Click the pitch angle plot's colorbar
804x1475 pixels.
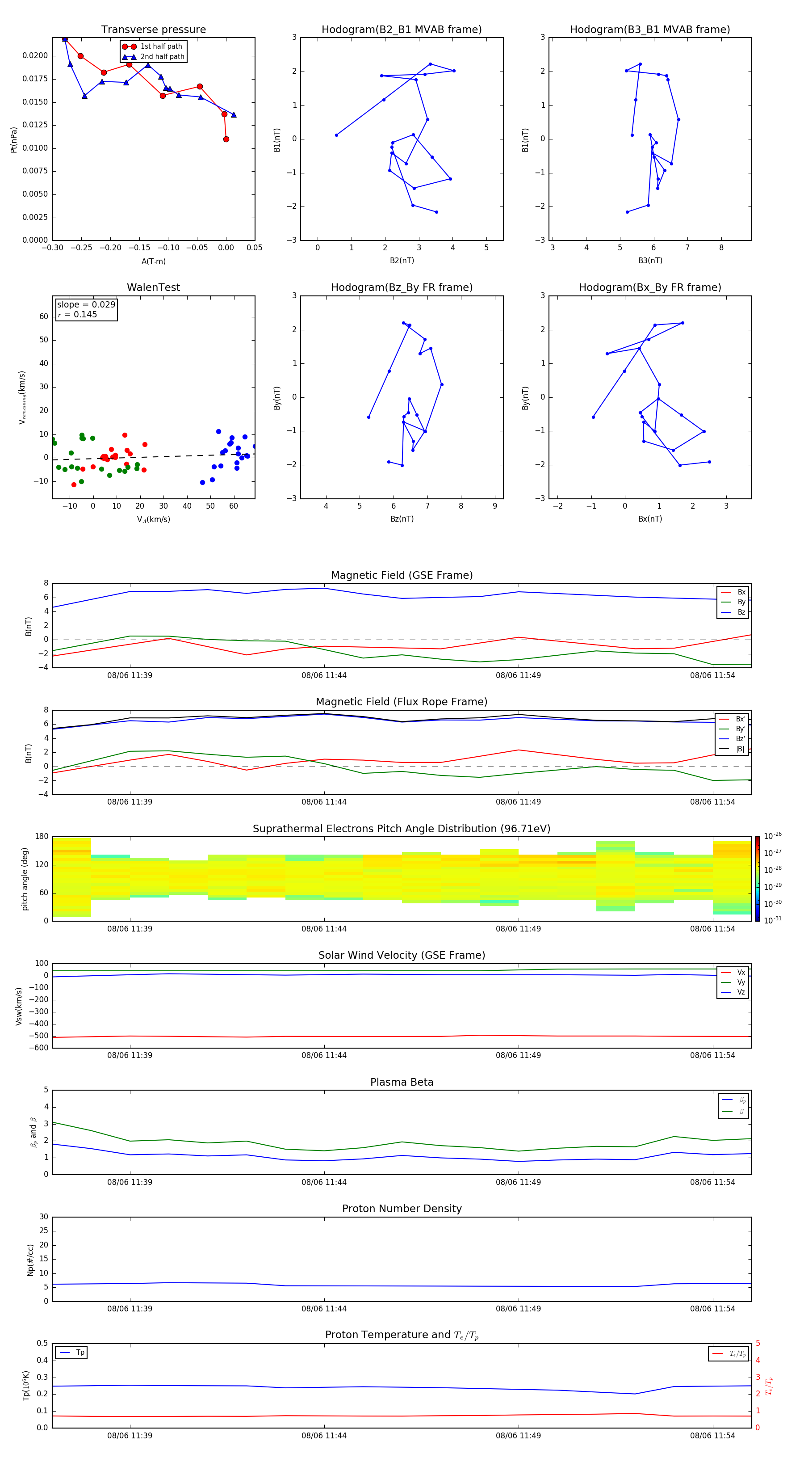[x=758, y=879]
